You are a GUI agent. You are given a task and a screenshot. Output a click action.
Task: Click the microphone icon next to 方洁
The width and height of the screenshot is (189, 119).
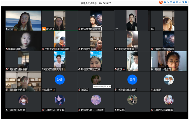(x=7, y=29)
